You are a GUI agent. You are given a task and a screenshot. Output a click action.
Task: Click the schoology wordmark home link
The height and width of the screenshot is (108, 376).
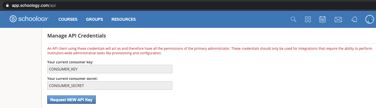[x=34, y=19]
